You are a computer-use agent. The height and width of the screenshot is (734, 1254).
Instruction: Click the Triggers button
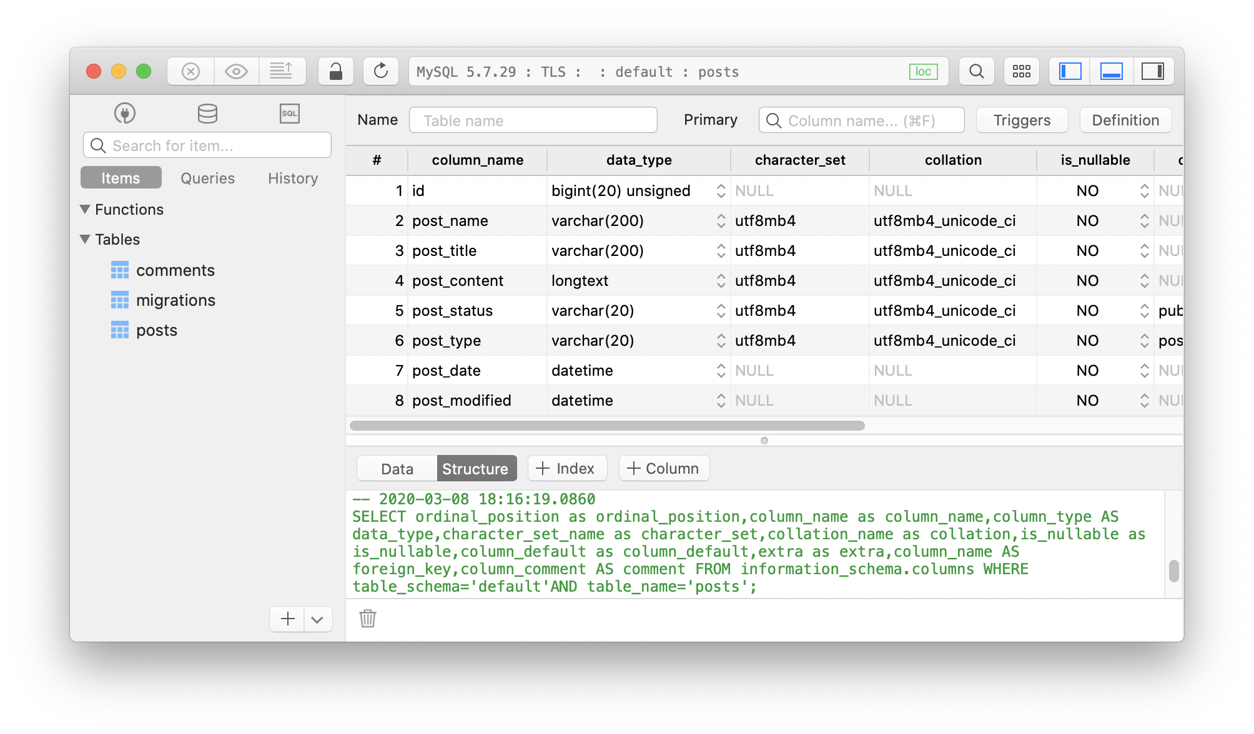(1022, 120)
